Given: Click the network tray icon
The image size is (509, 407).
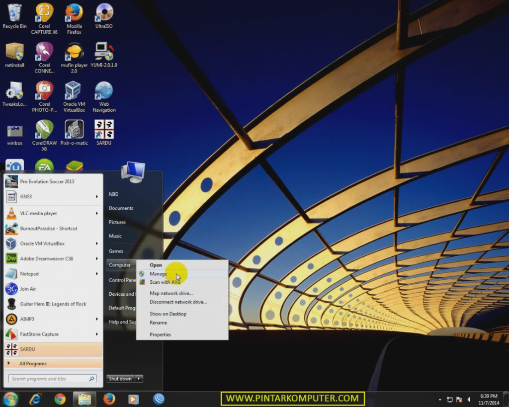Looking at the screenshot, I should point(450,400).
